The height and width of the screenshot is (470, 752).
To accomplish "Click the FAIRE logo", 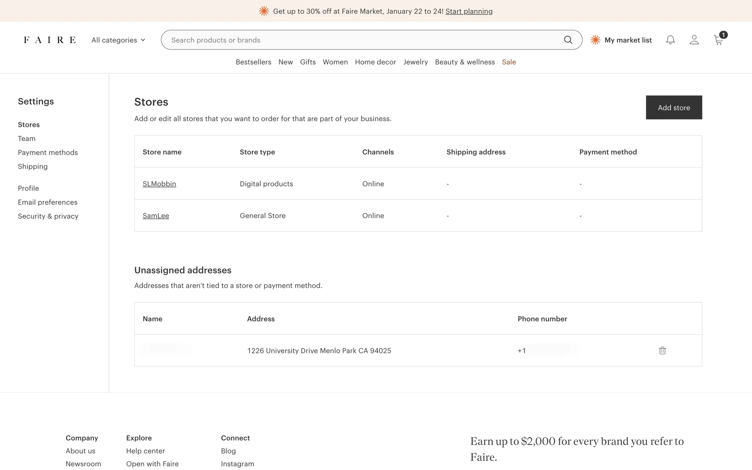I will coord(50,40).
